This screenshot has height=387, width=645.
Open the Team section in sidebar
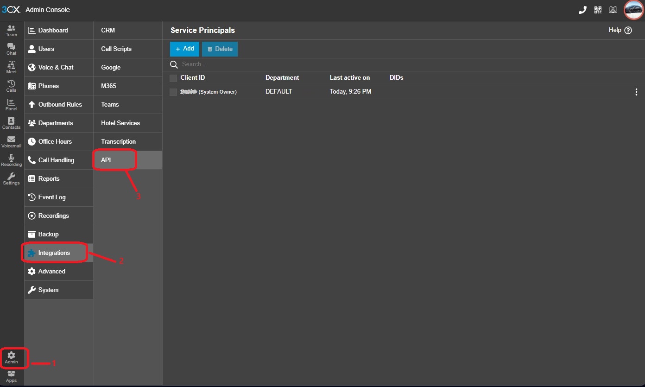click(11, 31)
